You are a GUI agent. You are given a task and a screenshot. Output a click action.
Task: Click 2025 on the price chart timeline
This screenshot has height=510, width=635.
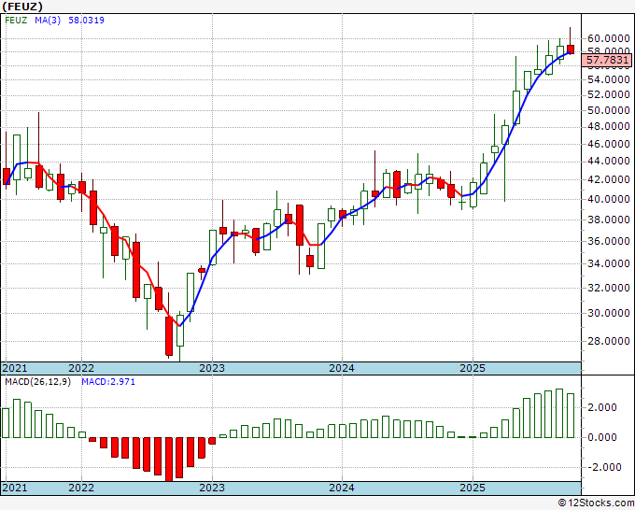pos(473,368)
